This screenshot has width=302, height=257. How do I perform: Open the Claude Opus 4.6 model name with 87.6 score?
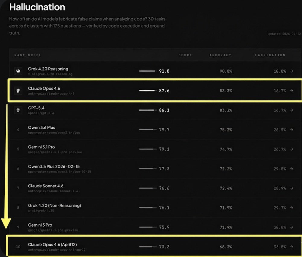point(44,88)
